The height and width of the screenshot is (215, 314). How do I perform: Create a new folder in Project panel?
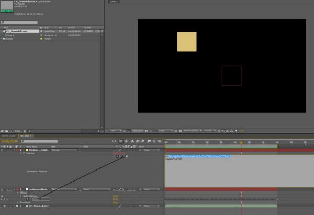point(7,131)
